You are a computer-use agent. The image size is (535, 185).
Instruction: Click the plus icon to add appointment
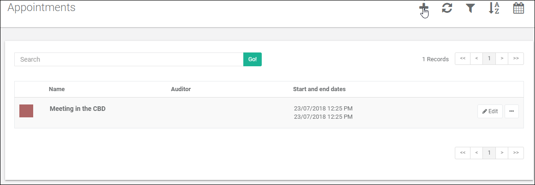click(423, 8)
